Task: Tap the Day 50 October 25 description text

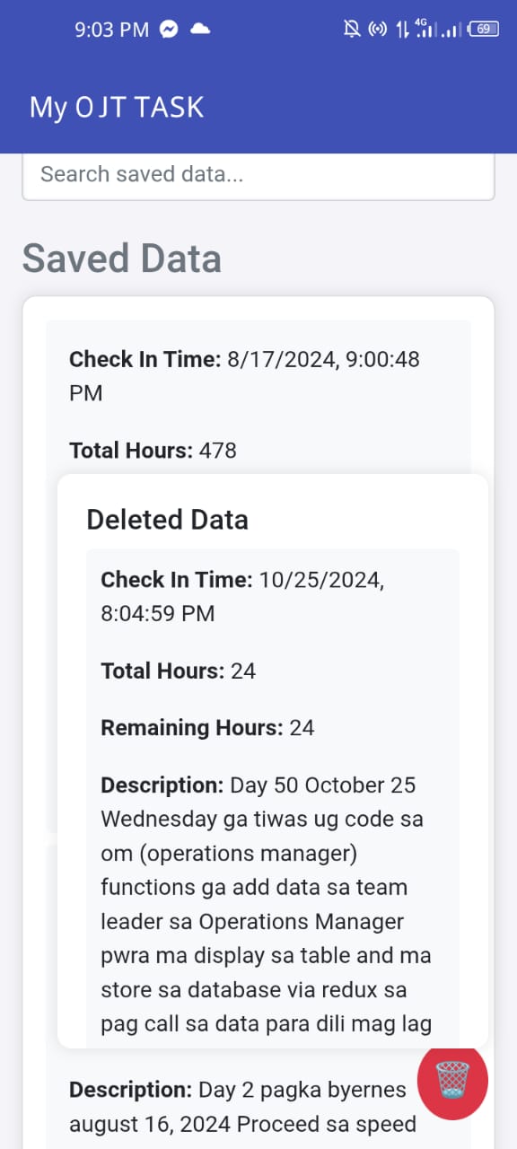Action: (x=258, y=785)
